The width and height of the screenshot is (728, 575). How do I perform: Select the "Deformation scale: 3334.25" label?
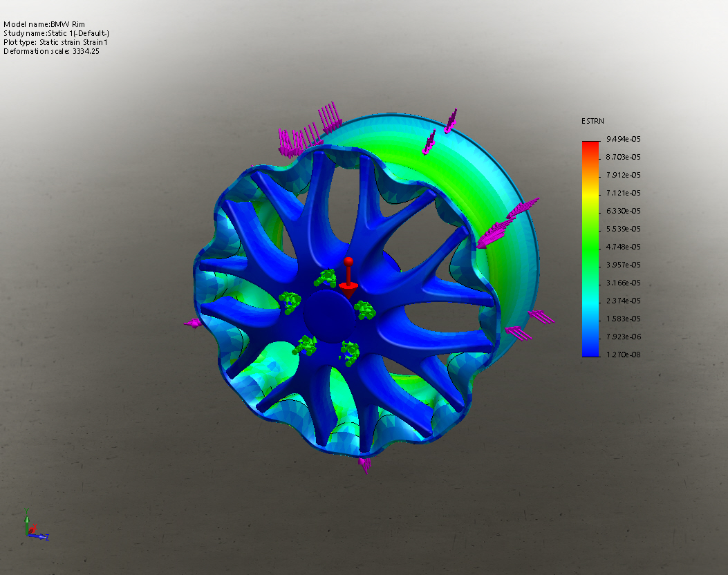click(52, 51)
